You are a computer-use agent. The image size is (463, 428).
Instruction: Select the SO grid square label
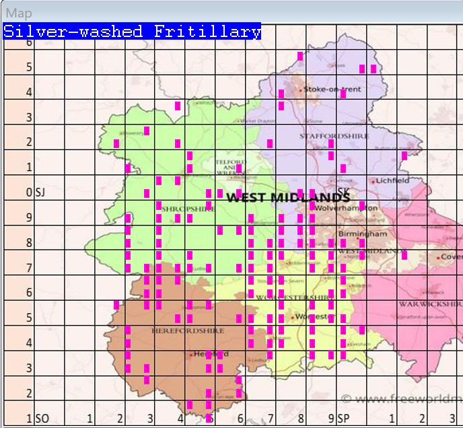click(x=42, y=419)
